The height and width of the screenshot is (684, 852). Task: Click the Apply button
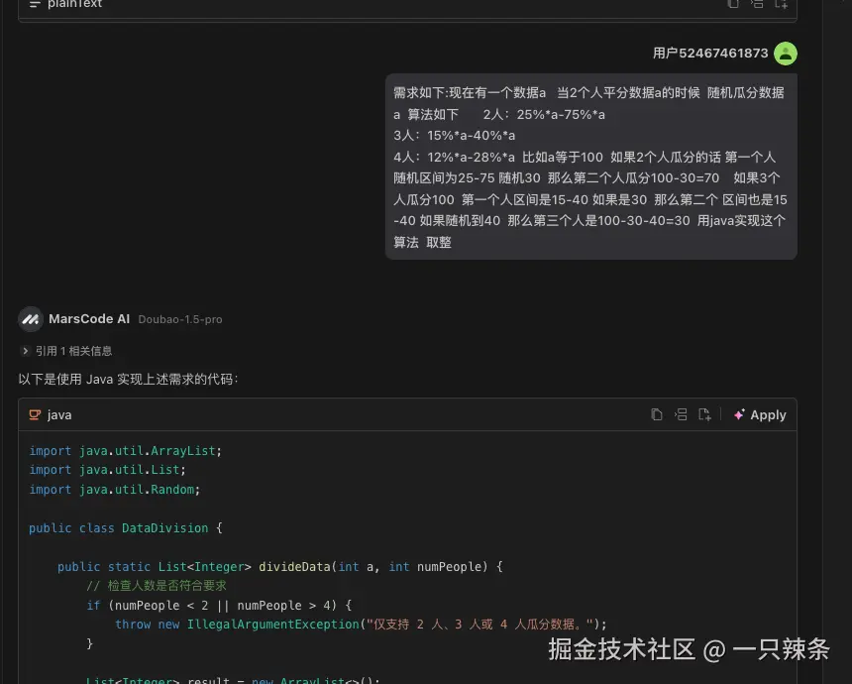tap(768, 414)
